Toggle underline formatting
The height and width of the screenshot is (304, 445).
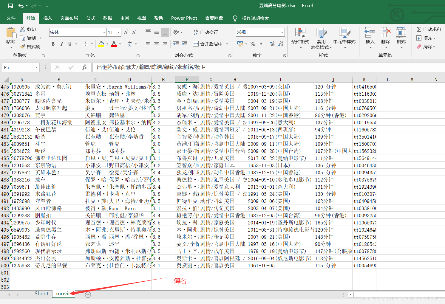click(x=70, y=44)
